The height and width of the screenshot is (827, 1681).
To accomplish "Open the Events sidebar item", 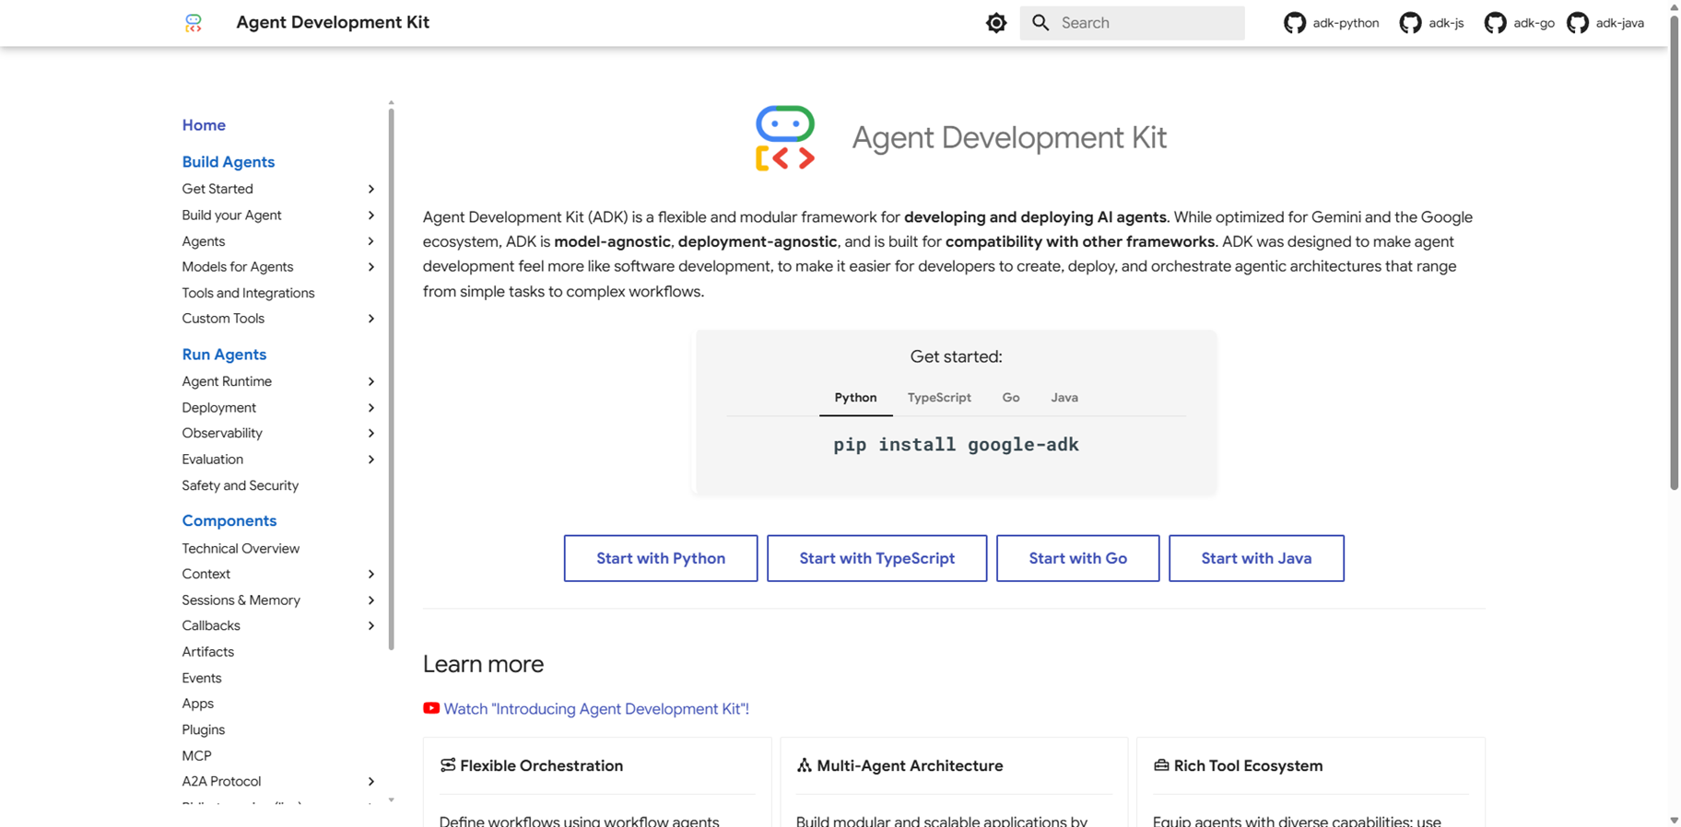I will point(202,678).
